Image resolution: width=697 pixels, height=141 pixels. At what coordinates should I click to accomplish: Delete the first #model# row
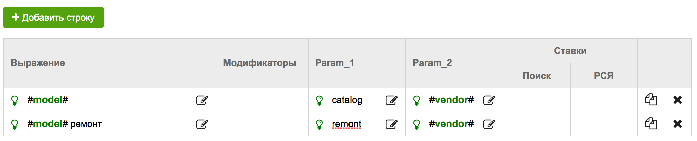click(678, 100)
